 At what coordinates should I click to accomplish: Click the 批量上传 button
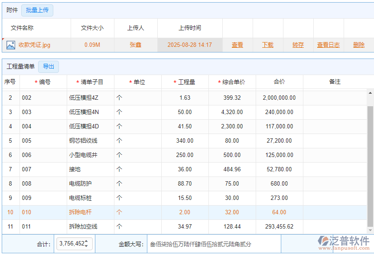click(x=37, y=10)
